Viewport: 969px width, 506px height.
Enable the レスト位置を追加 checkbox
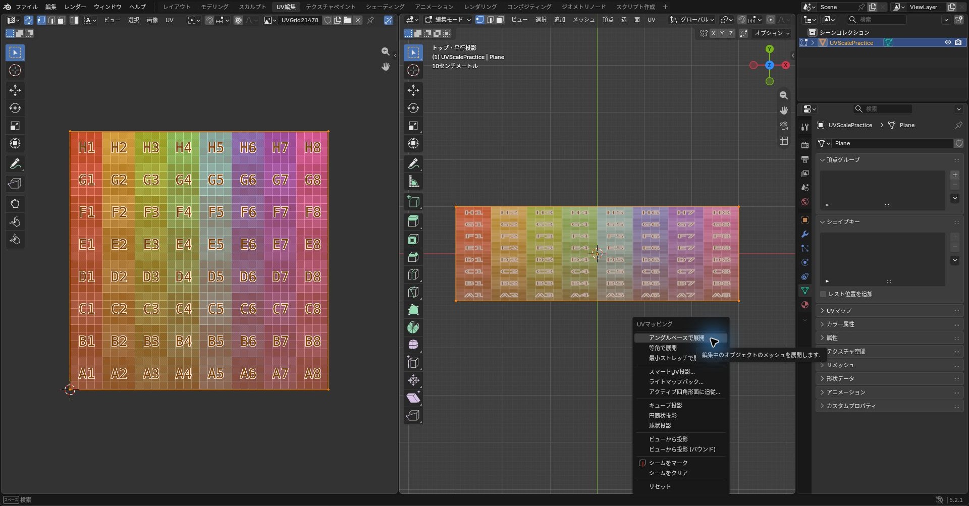click(823, 294)
